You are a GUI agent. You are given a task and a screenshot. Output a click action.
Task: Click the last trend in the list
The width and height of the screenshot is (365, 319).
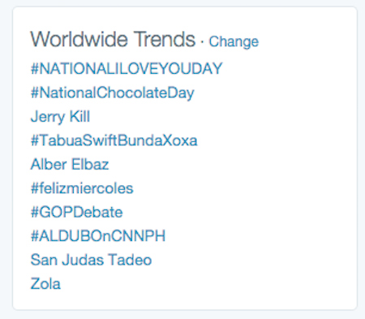[45, 283]
